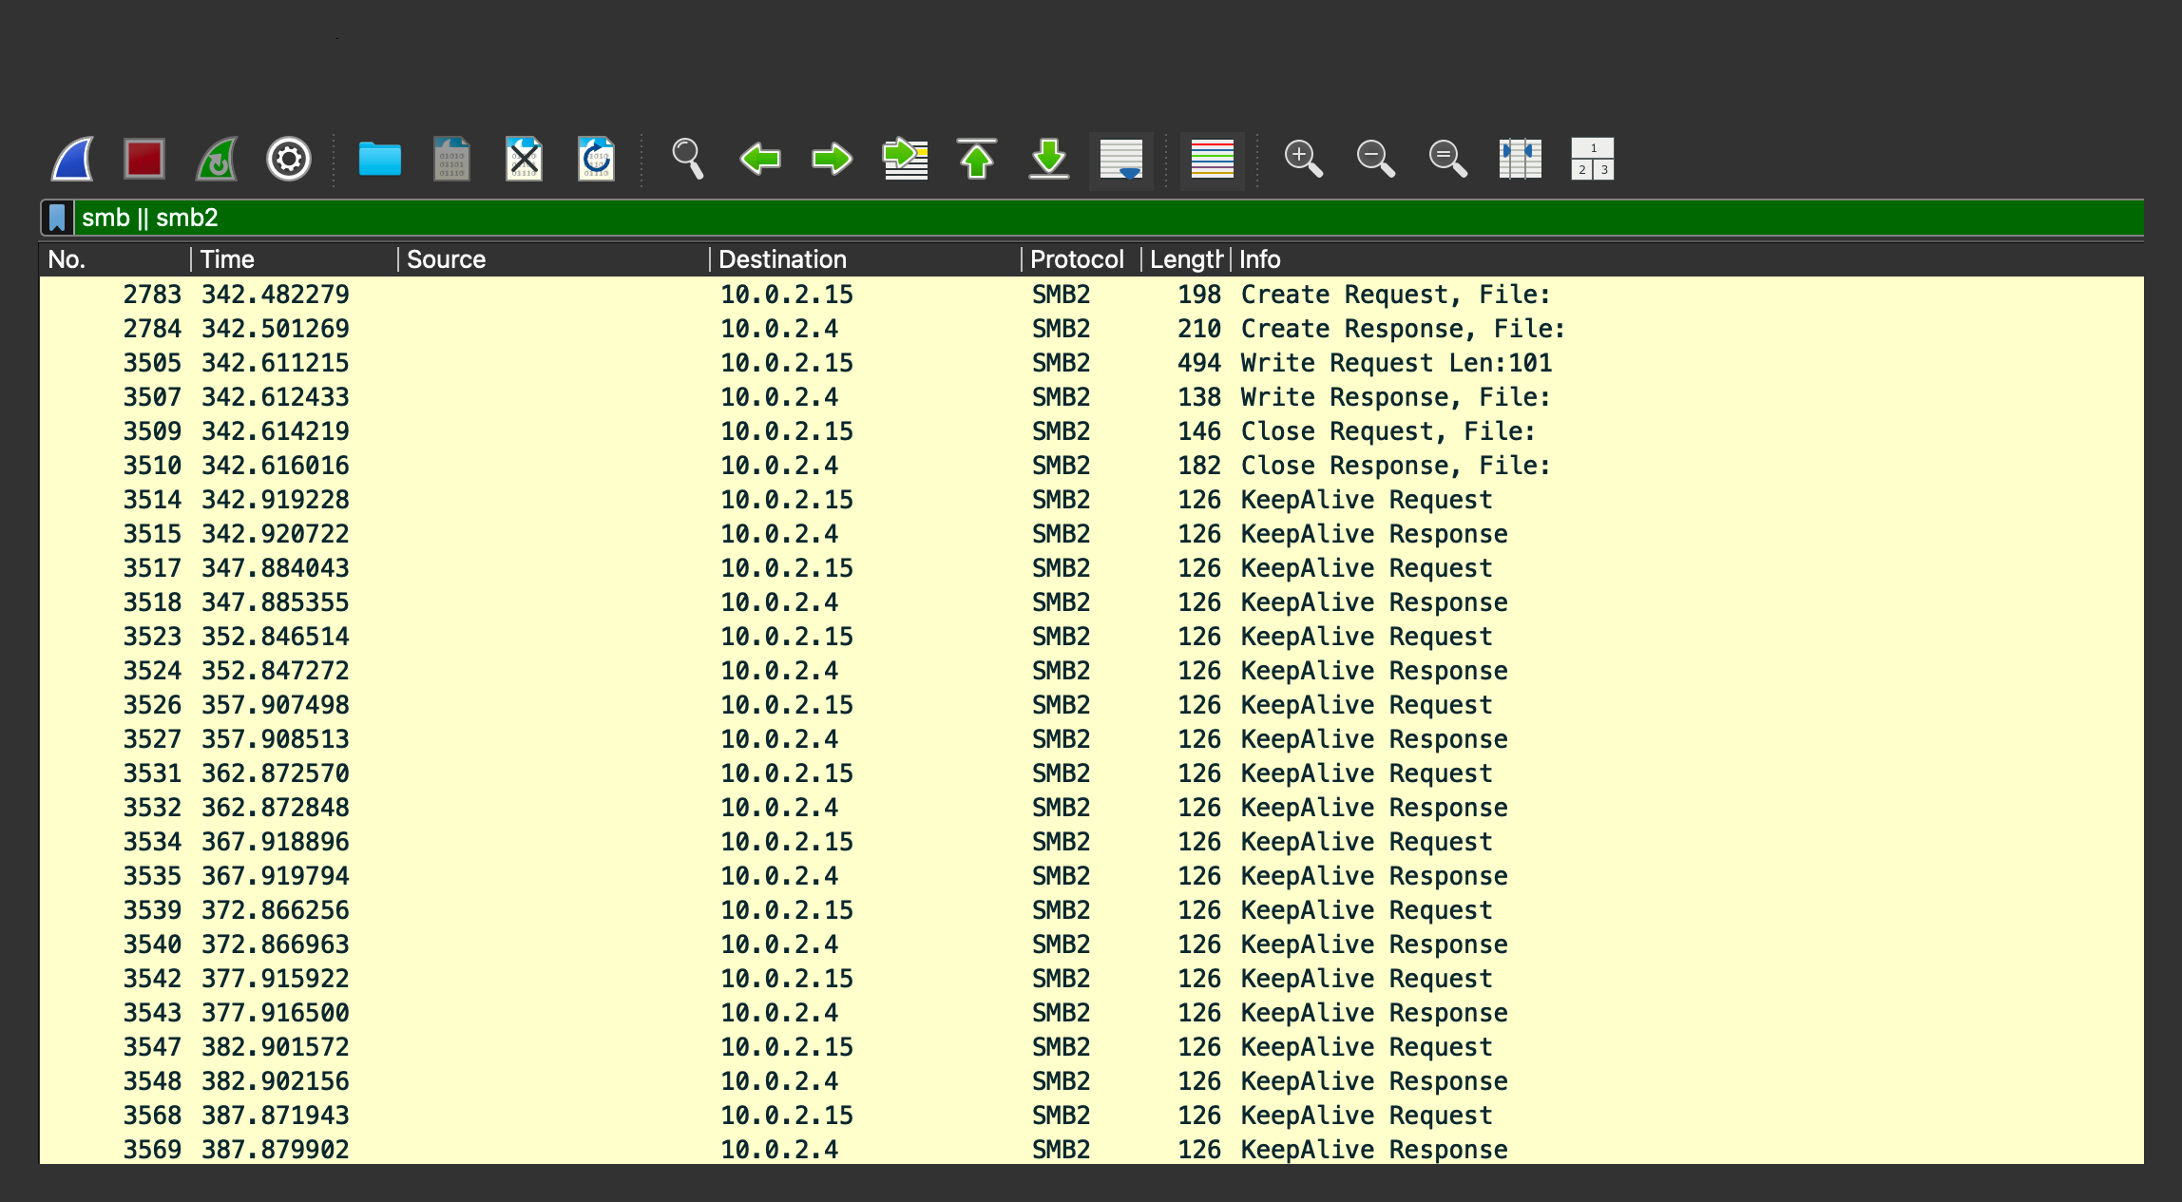Restart the current capture
This screenshot has height=1202, width=2182.
point(217,159)
